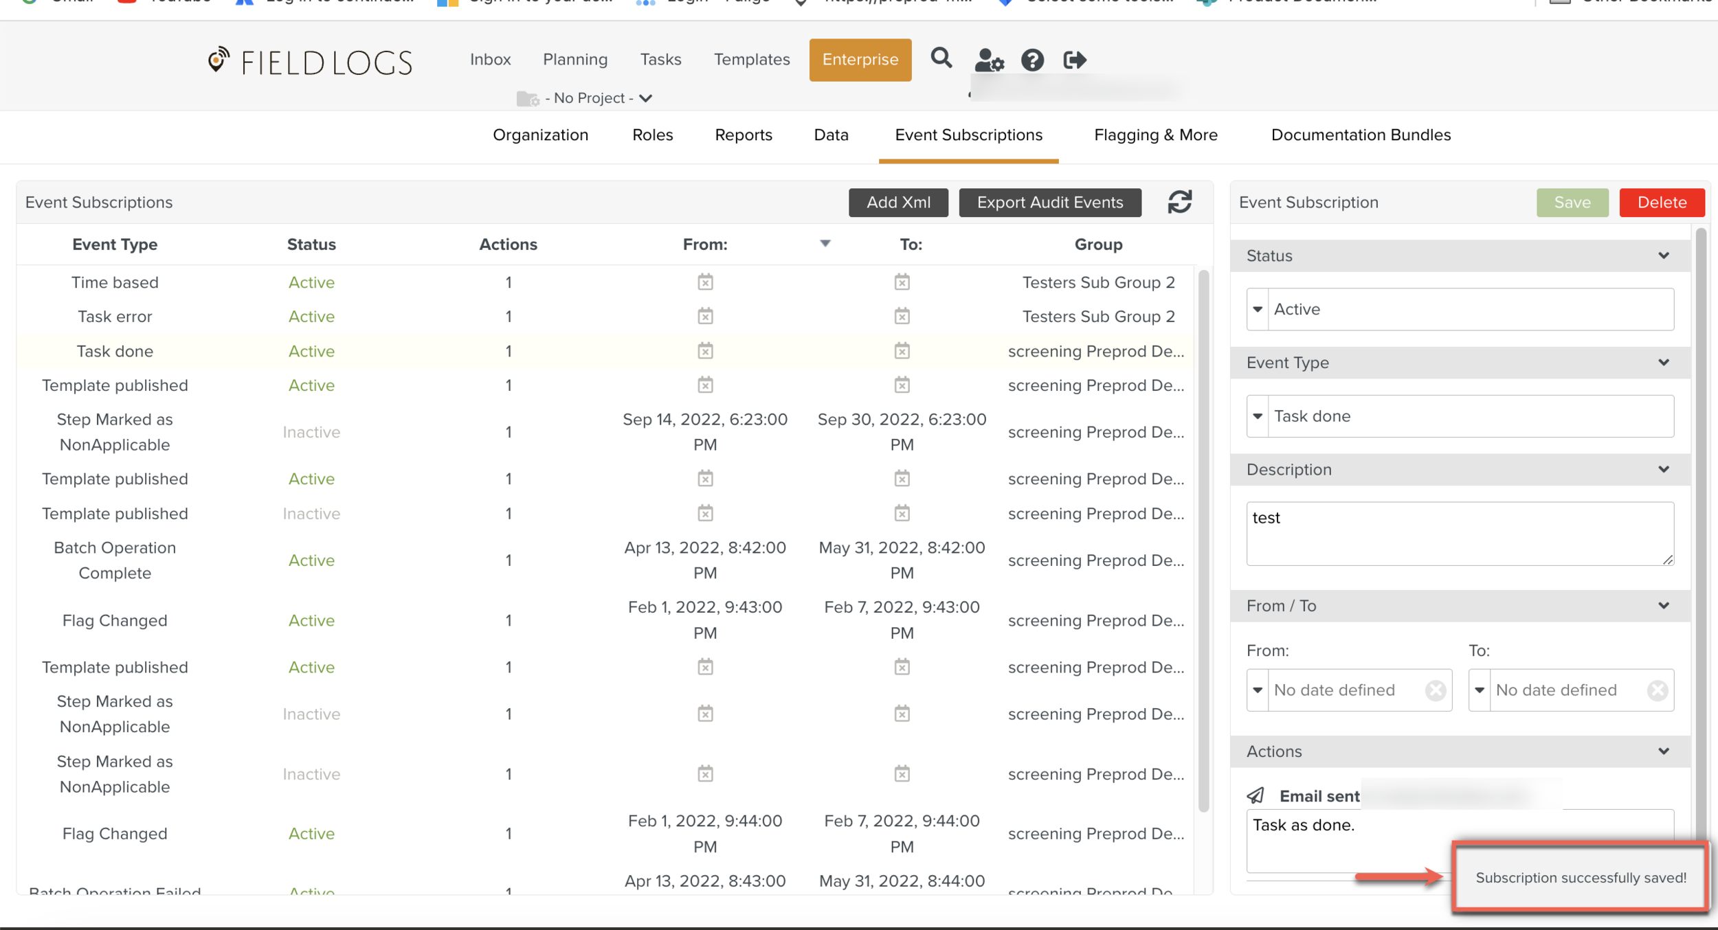Sort by Event Type column header
Image resolution: width=1718 pixels, height=930 pixels.
(x=115, y=244)
